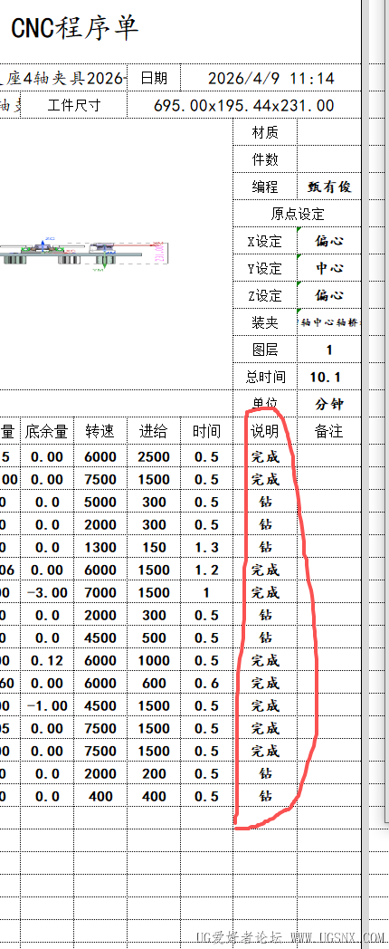Select the 中心 value beside Y设定
Image resolution: width=389 pixels, height=949 pixels.
329,269
